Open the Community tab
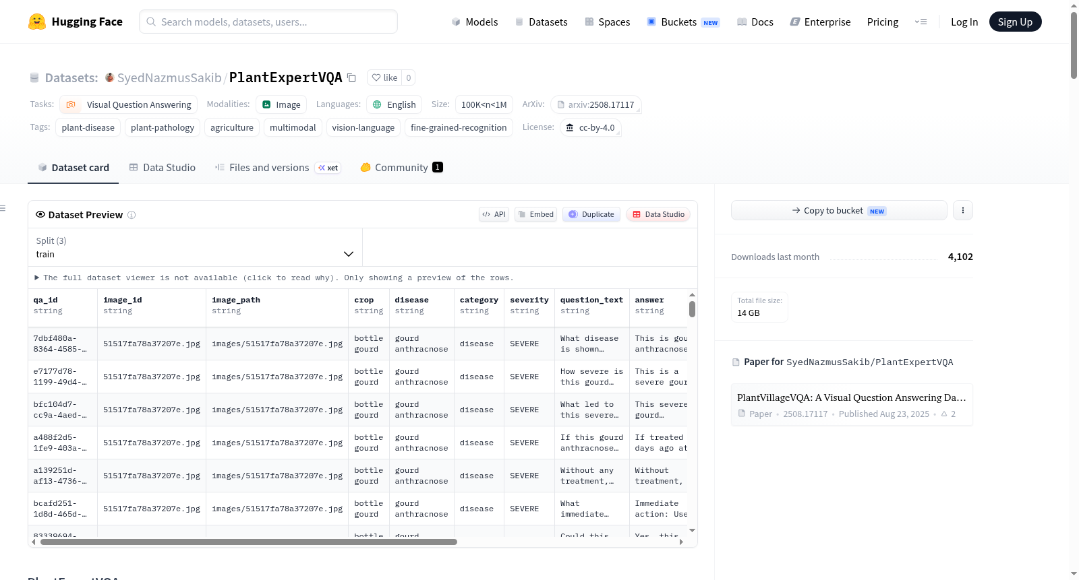Screen dimensions: 1079x580 (x=401, y=168)
